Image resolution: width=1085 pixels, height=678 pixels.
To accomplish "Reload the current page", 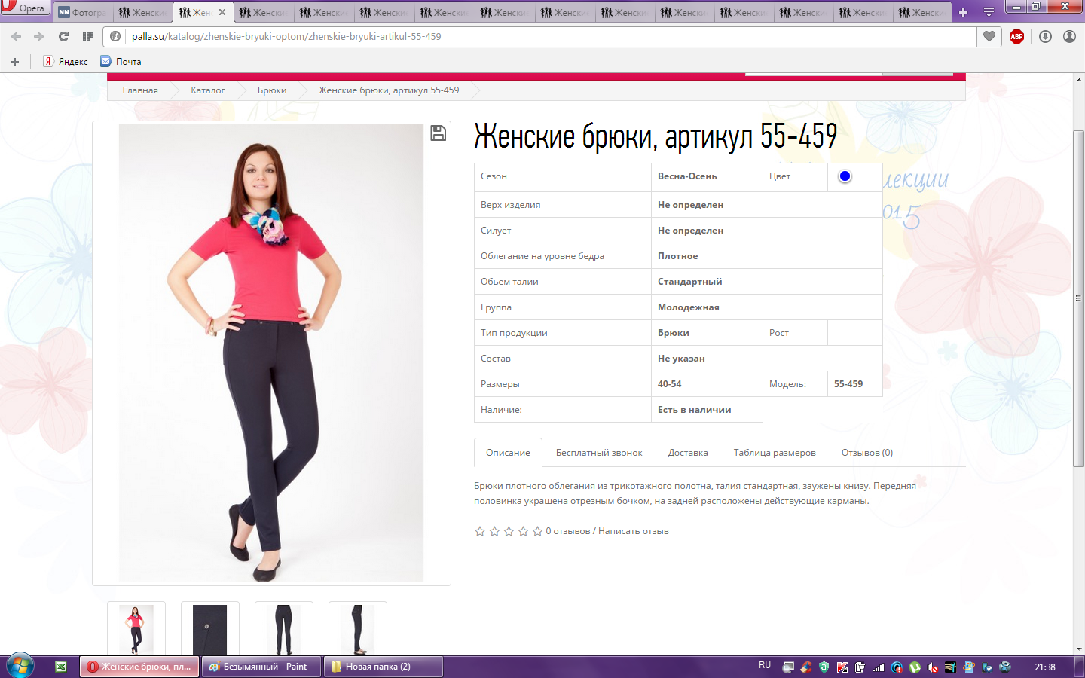I will pos(63,36).
